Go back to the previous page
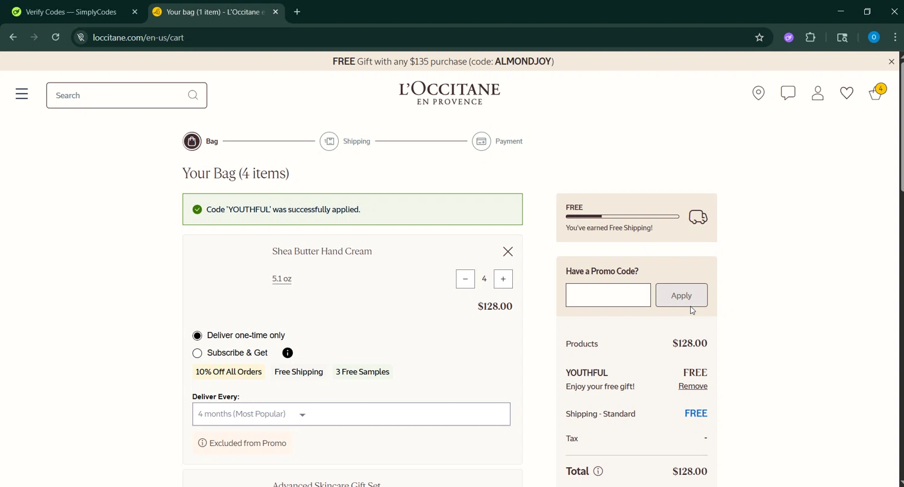 13,37
